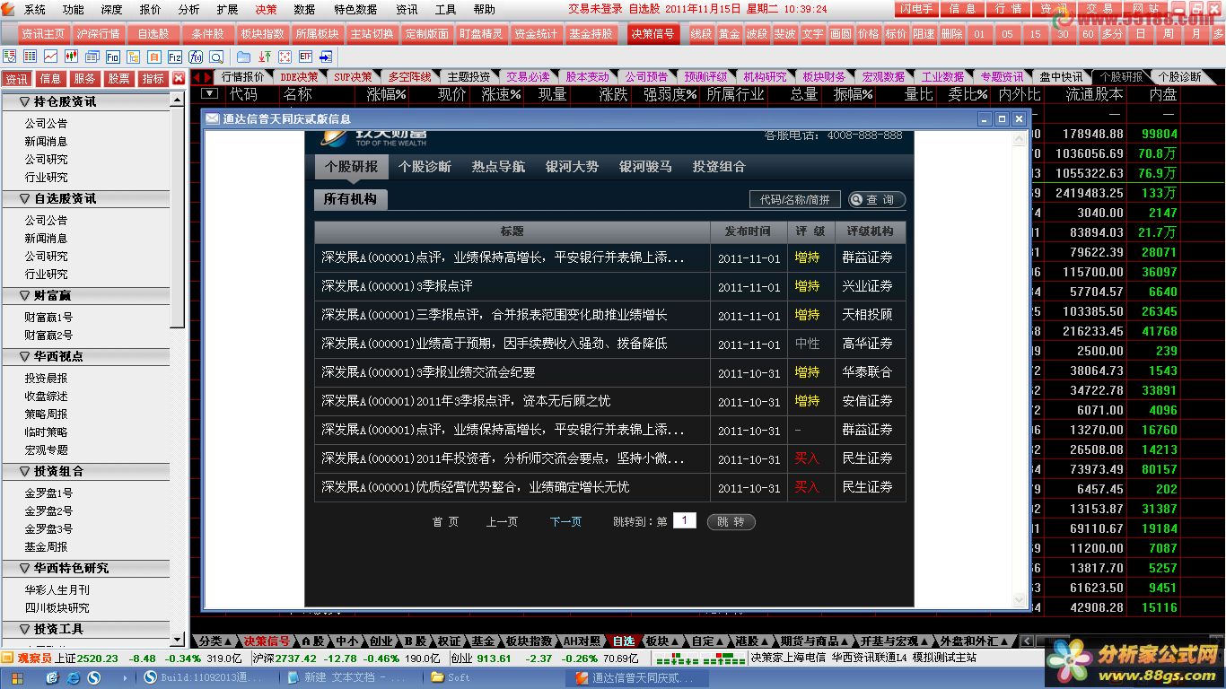This screenshot has height=689, width=1226.
Task: Click the F12 toolbar icon
Action: click(x=175, y=57)
